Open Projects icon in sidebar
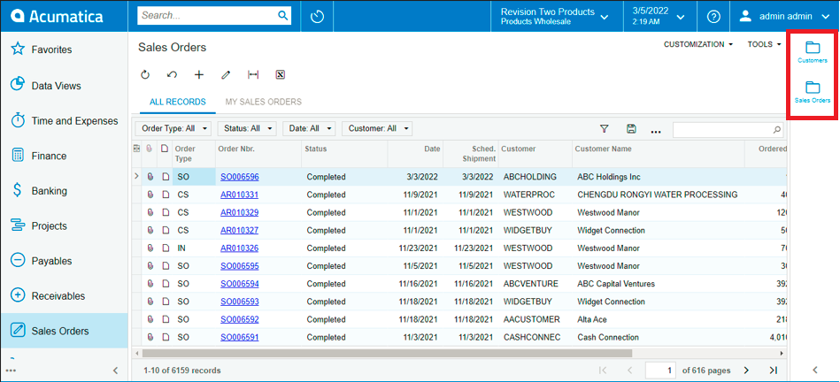 click(x=19, y=225)
